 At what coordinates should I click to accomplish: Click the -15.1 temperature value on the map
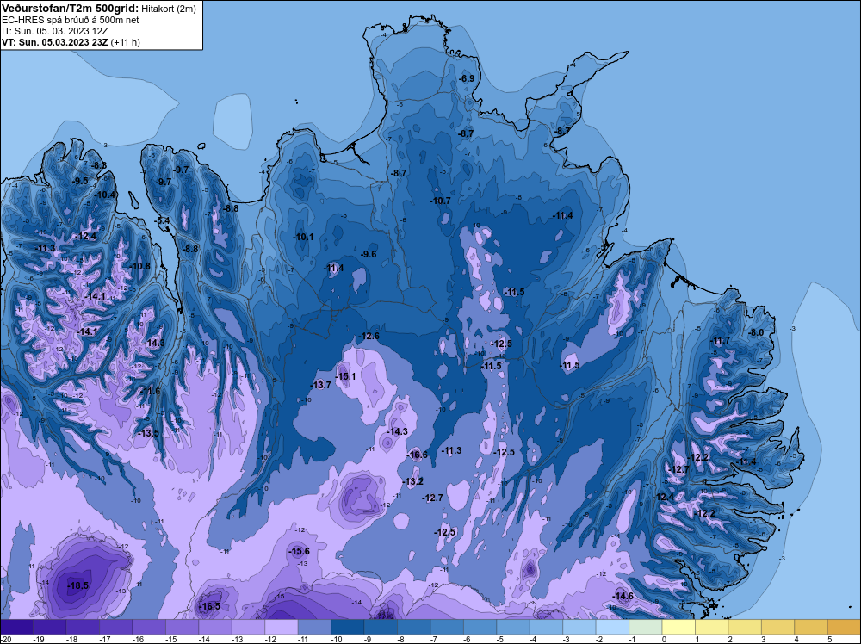tap(345, 376)
